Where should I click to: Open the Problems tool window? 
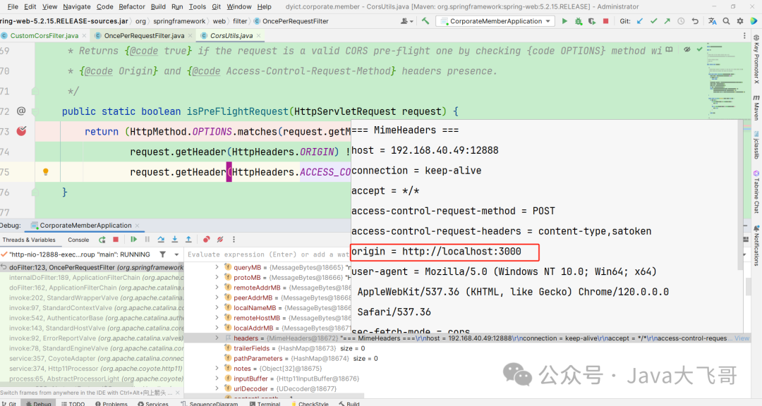tap(111, 404)
